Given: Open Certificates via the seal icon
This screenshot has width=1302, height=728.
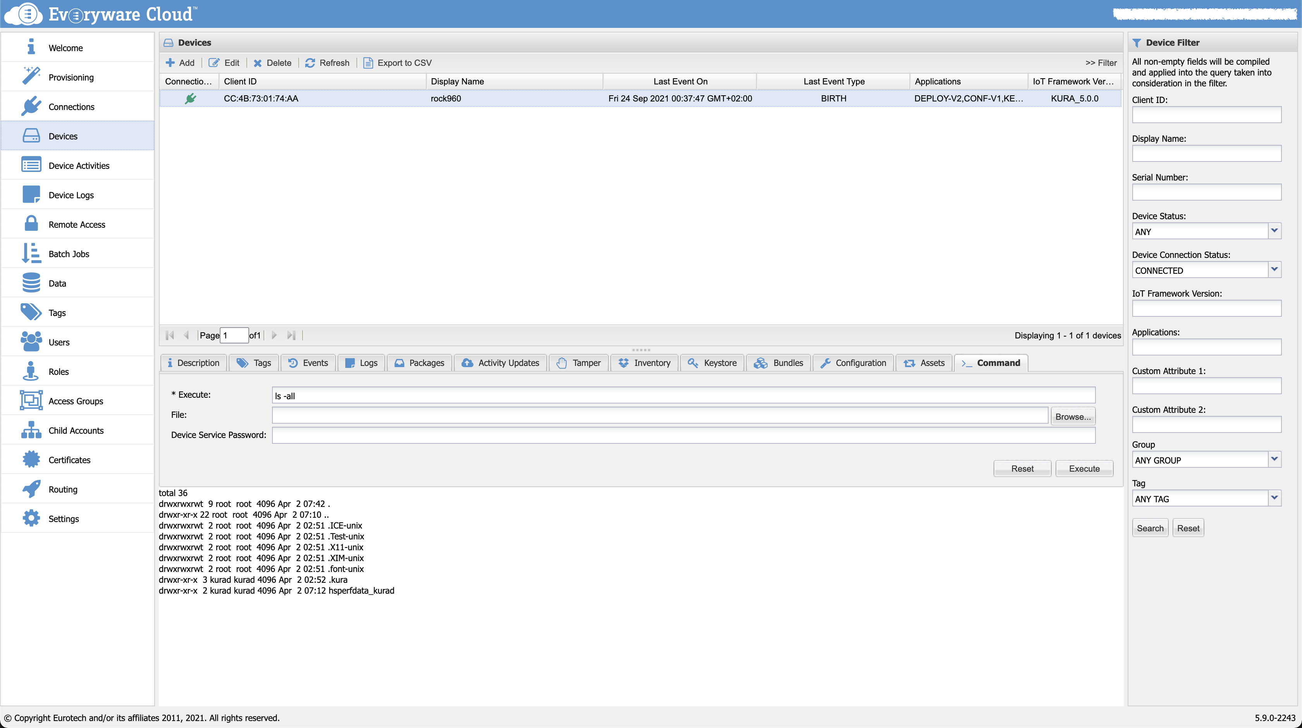Looking at the screenshot, I should click(31, 459).
